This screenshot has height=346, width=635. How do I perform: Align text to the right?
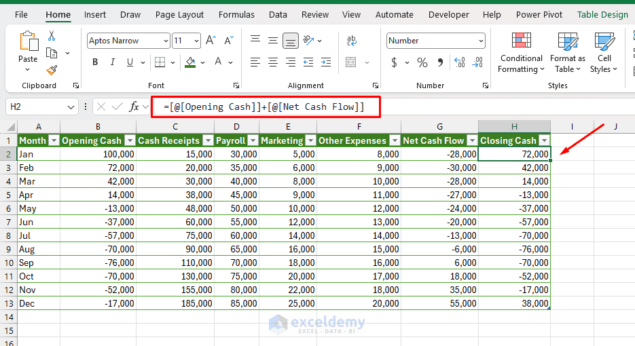(291, 62)
